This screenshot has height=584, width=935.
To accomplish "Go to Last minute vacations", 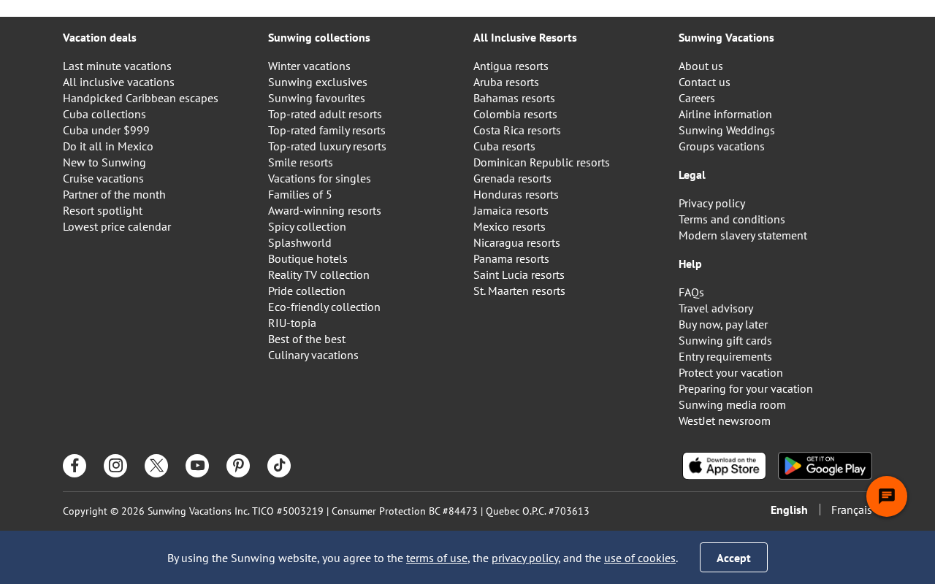I will pos(117,66).
